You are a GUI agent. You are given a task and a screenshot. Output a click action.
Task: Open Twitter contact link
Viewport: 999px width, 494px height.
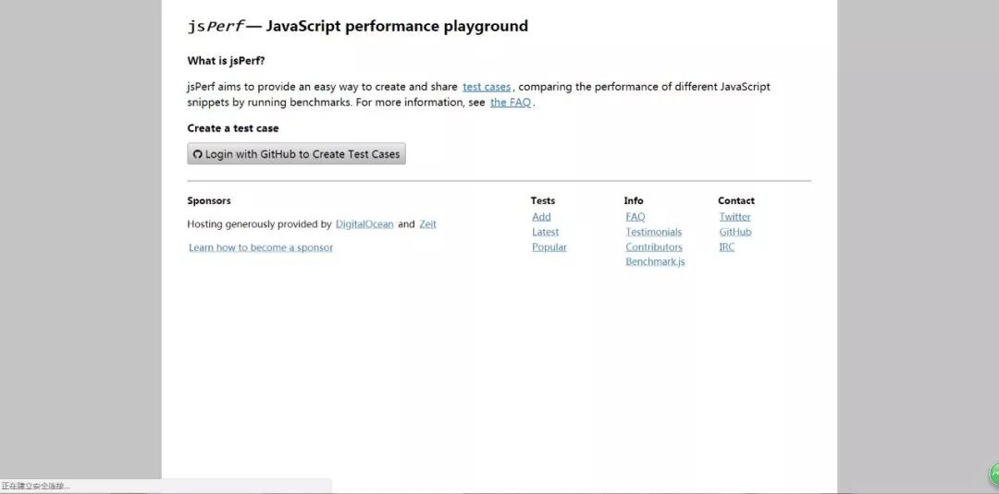tap(735, 217)
